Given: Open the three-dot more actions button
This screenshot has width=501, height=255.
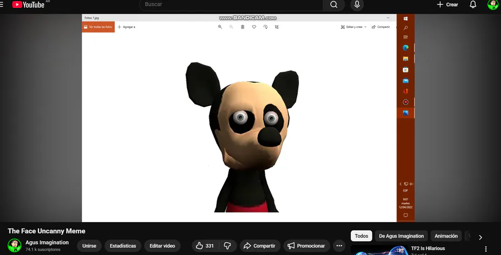Looking at the screenshot, I should tap(340, 246).
